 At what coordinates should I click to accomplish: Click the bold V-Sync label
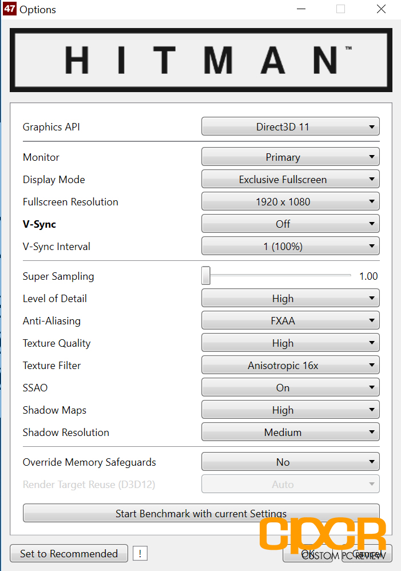(39, 224)
